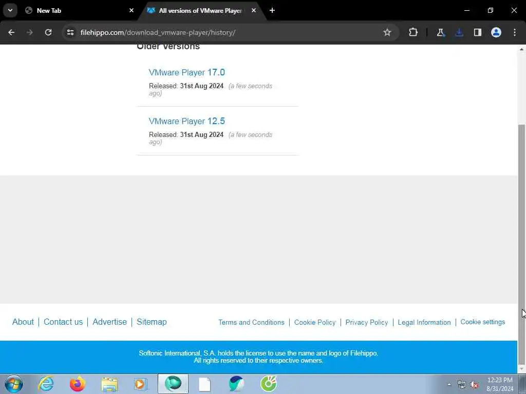Open the Cookie Policy link
The height and width of the screenshot is (394, 526).
point(315,322)
